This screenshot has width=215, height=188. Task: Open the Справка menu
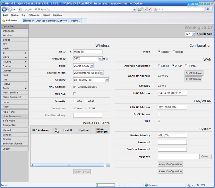(57, 15)
